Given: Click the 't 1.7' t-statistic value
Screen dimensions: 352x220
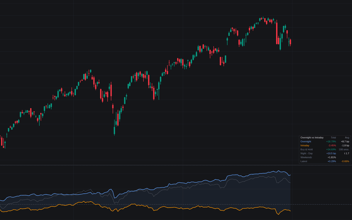Looking at the screenshot, I should pyautogui.click(x=347, y=153).
